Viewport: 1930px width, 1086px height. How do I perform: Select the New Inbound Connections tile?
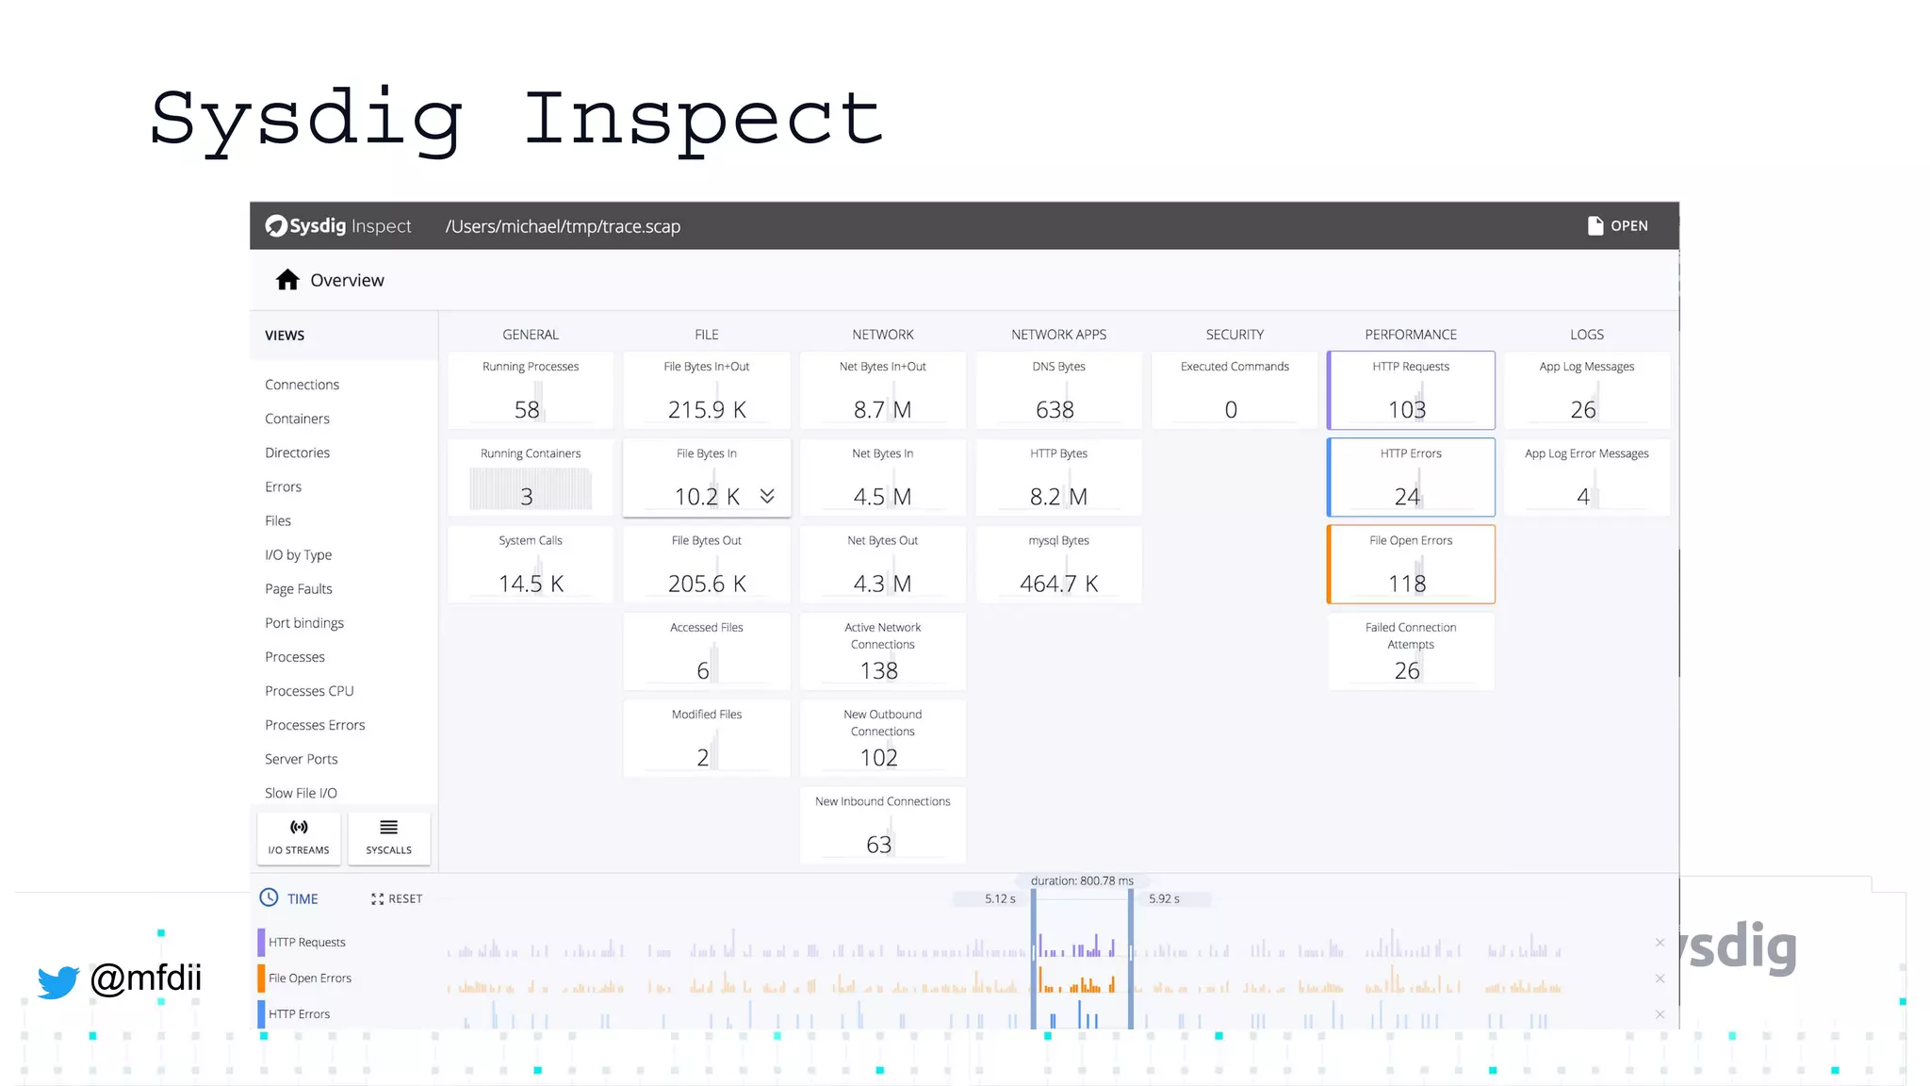pos(883,825)
